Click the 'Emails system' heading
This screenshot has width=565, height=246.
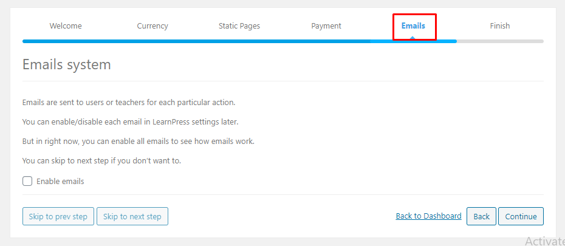tap(67, 65)
